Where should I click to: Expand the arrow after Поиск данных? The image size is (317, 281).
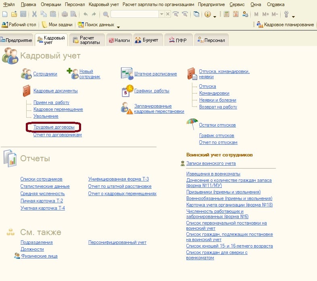pyautogui.click(x=118, y=26)
